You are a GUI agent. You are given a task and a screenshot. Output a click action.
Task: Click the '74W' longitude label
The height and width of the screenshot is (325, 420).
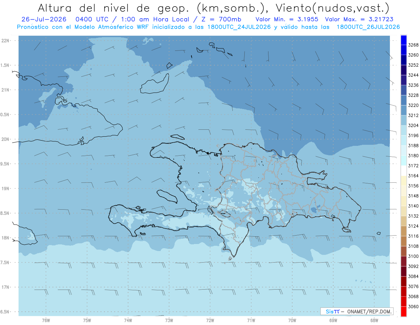tap(128, 320)
